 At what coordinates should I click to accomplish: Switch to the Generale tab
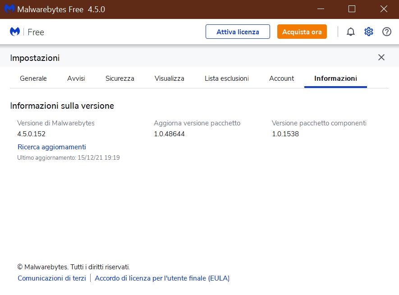pos(33,78)
